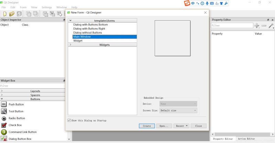
Task: Collapse the templates\forms section
Action: point(70,20)
